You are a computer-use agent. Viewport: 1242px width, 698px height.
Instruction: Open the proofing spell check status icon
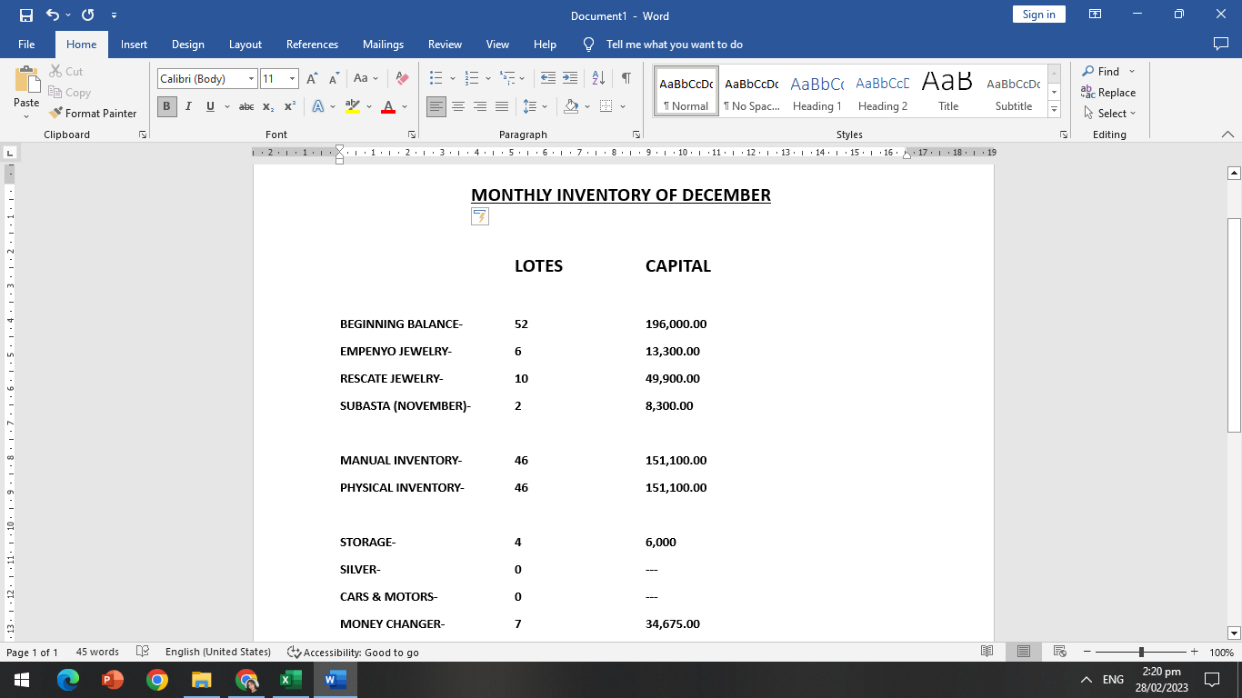click(143, 652)
